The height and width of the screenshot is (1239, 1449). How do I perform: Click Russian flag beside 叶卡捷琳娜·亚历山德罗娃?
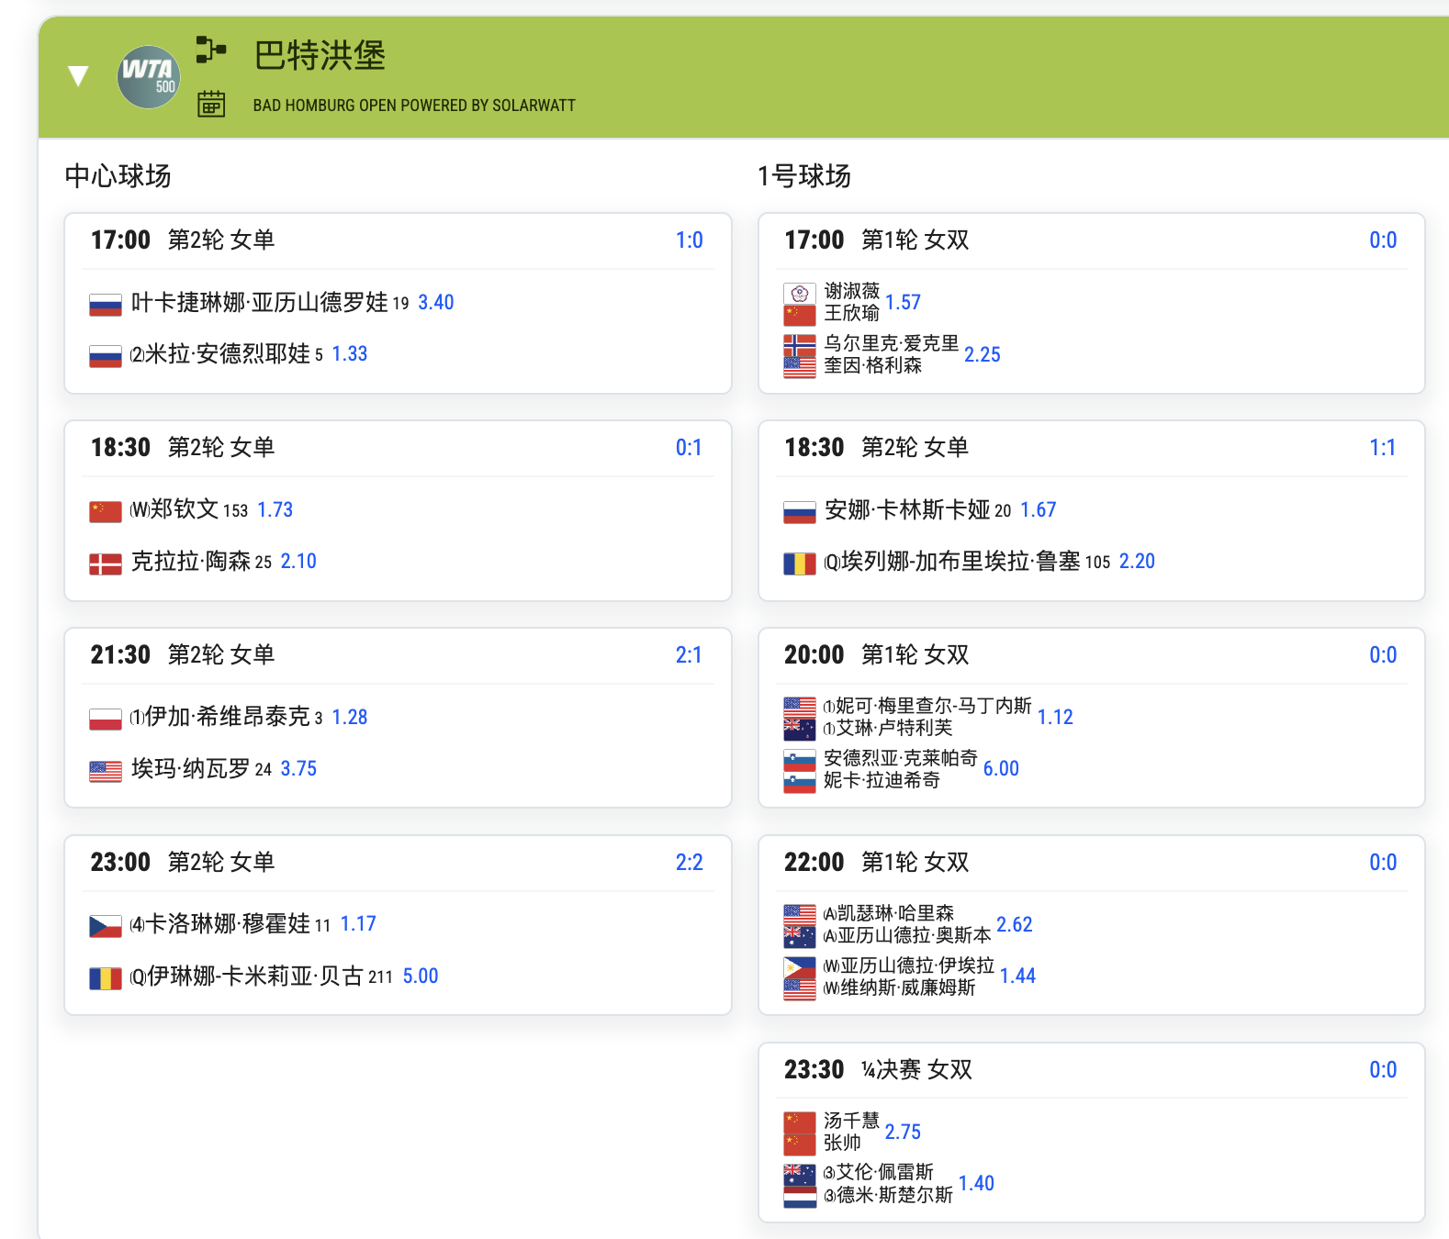click(106, 304)
